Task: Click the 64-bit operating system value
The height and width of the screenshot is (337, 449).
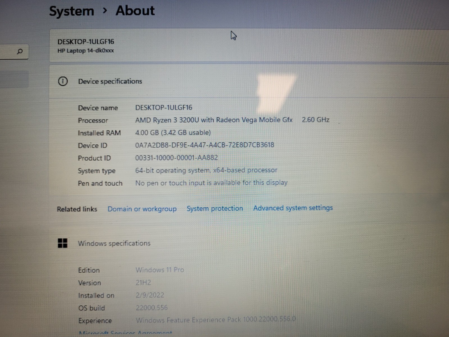Action: [x=206, y=170]
